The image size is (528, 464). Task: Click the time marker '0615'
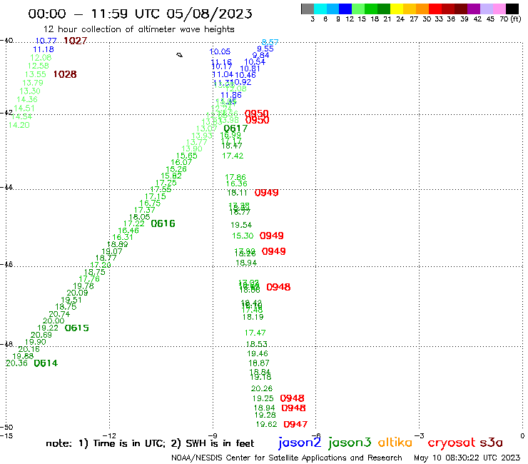(x=77, y=328)
